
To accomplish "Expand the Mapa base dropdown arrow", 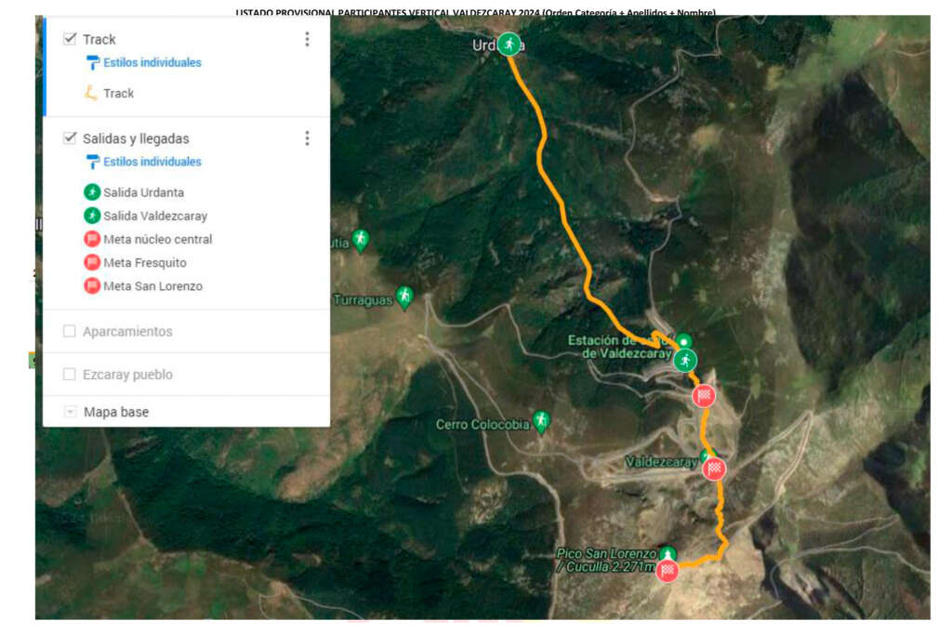I will coord(71,412).
